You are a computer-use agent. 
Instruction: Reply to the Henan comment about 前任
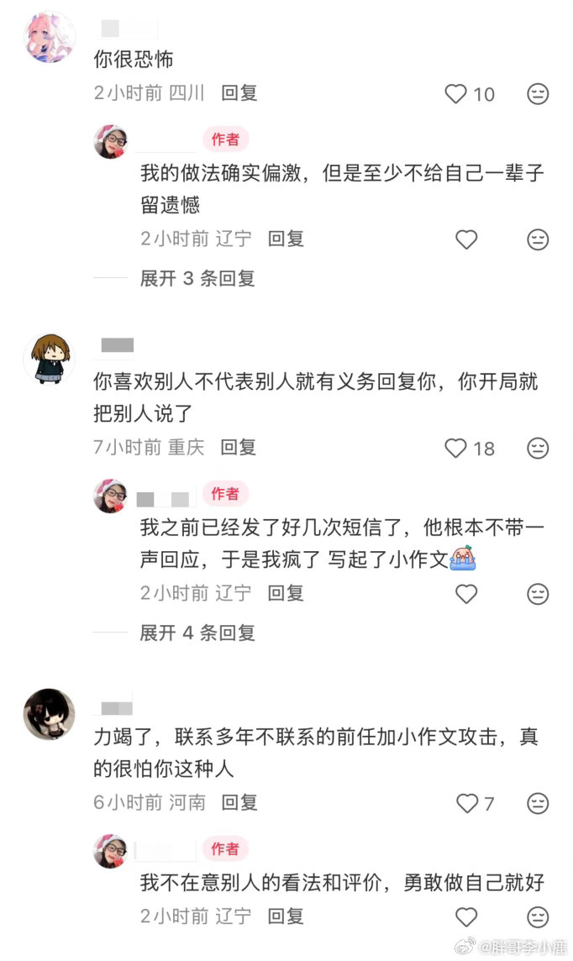pos(239,802)
